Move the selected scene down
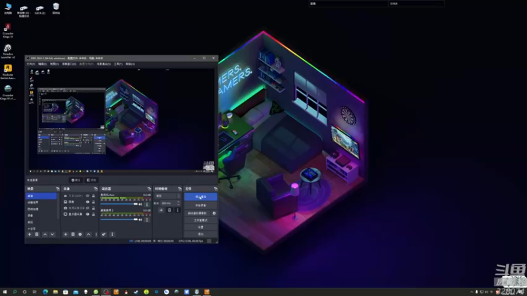This screenshot has width=527, height=296. click(53, 234)
